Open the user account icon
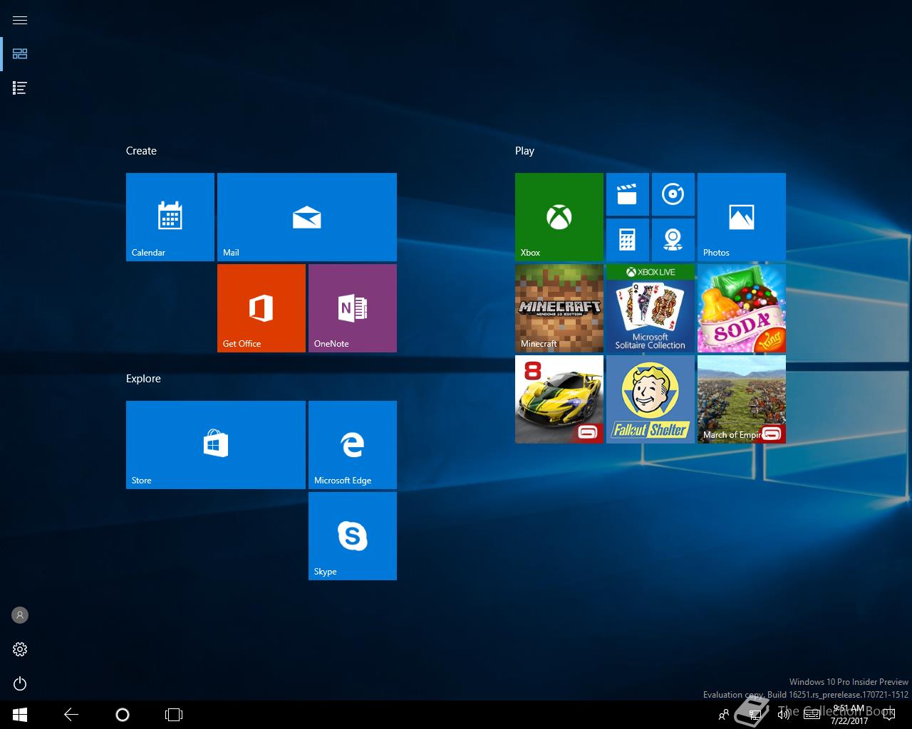The height and width of the screenshot is (729, 912). [20, 615]
